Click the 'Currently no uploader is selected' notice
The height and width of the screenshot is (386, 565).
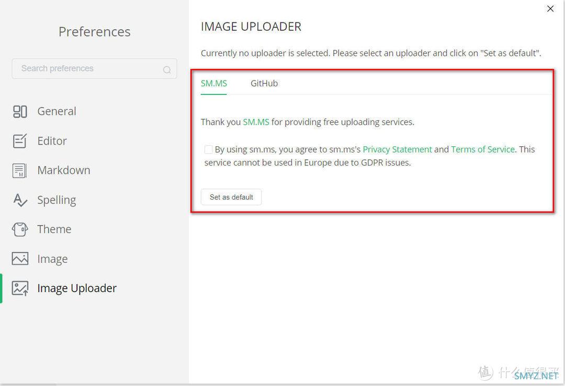pyautogui.click(x=371, y=53)
